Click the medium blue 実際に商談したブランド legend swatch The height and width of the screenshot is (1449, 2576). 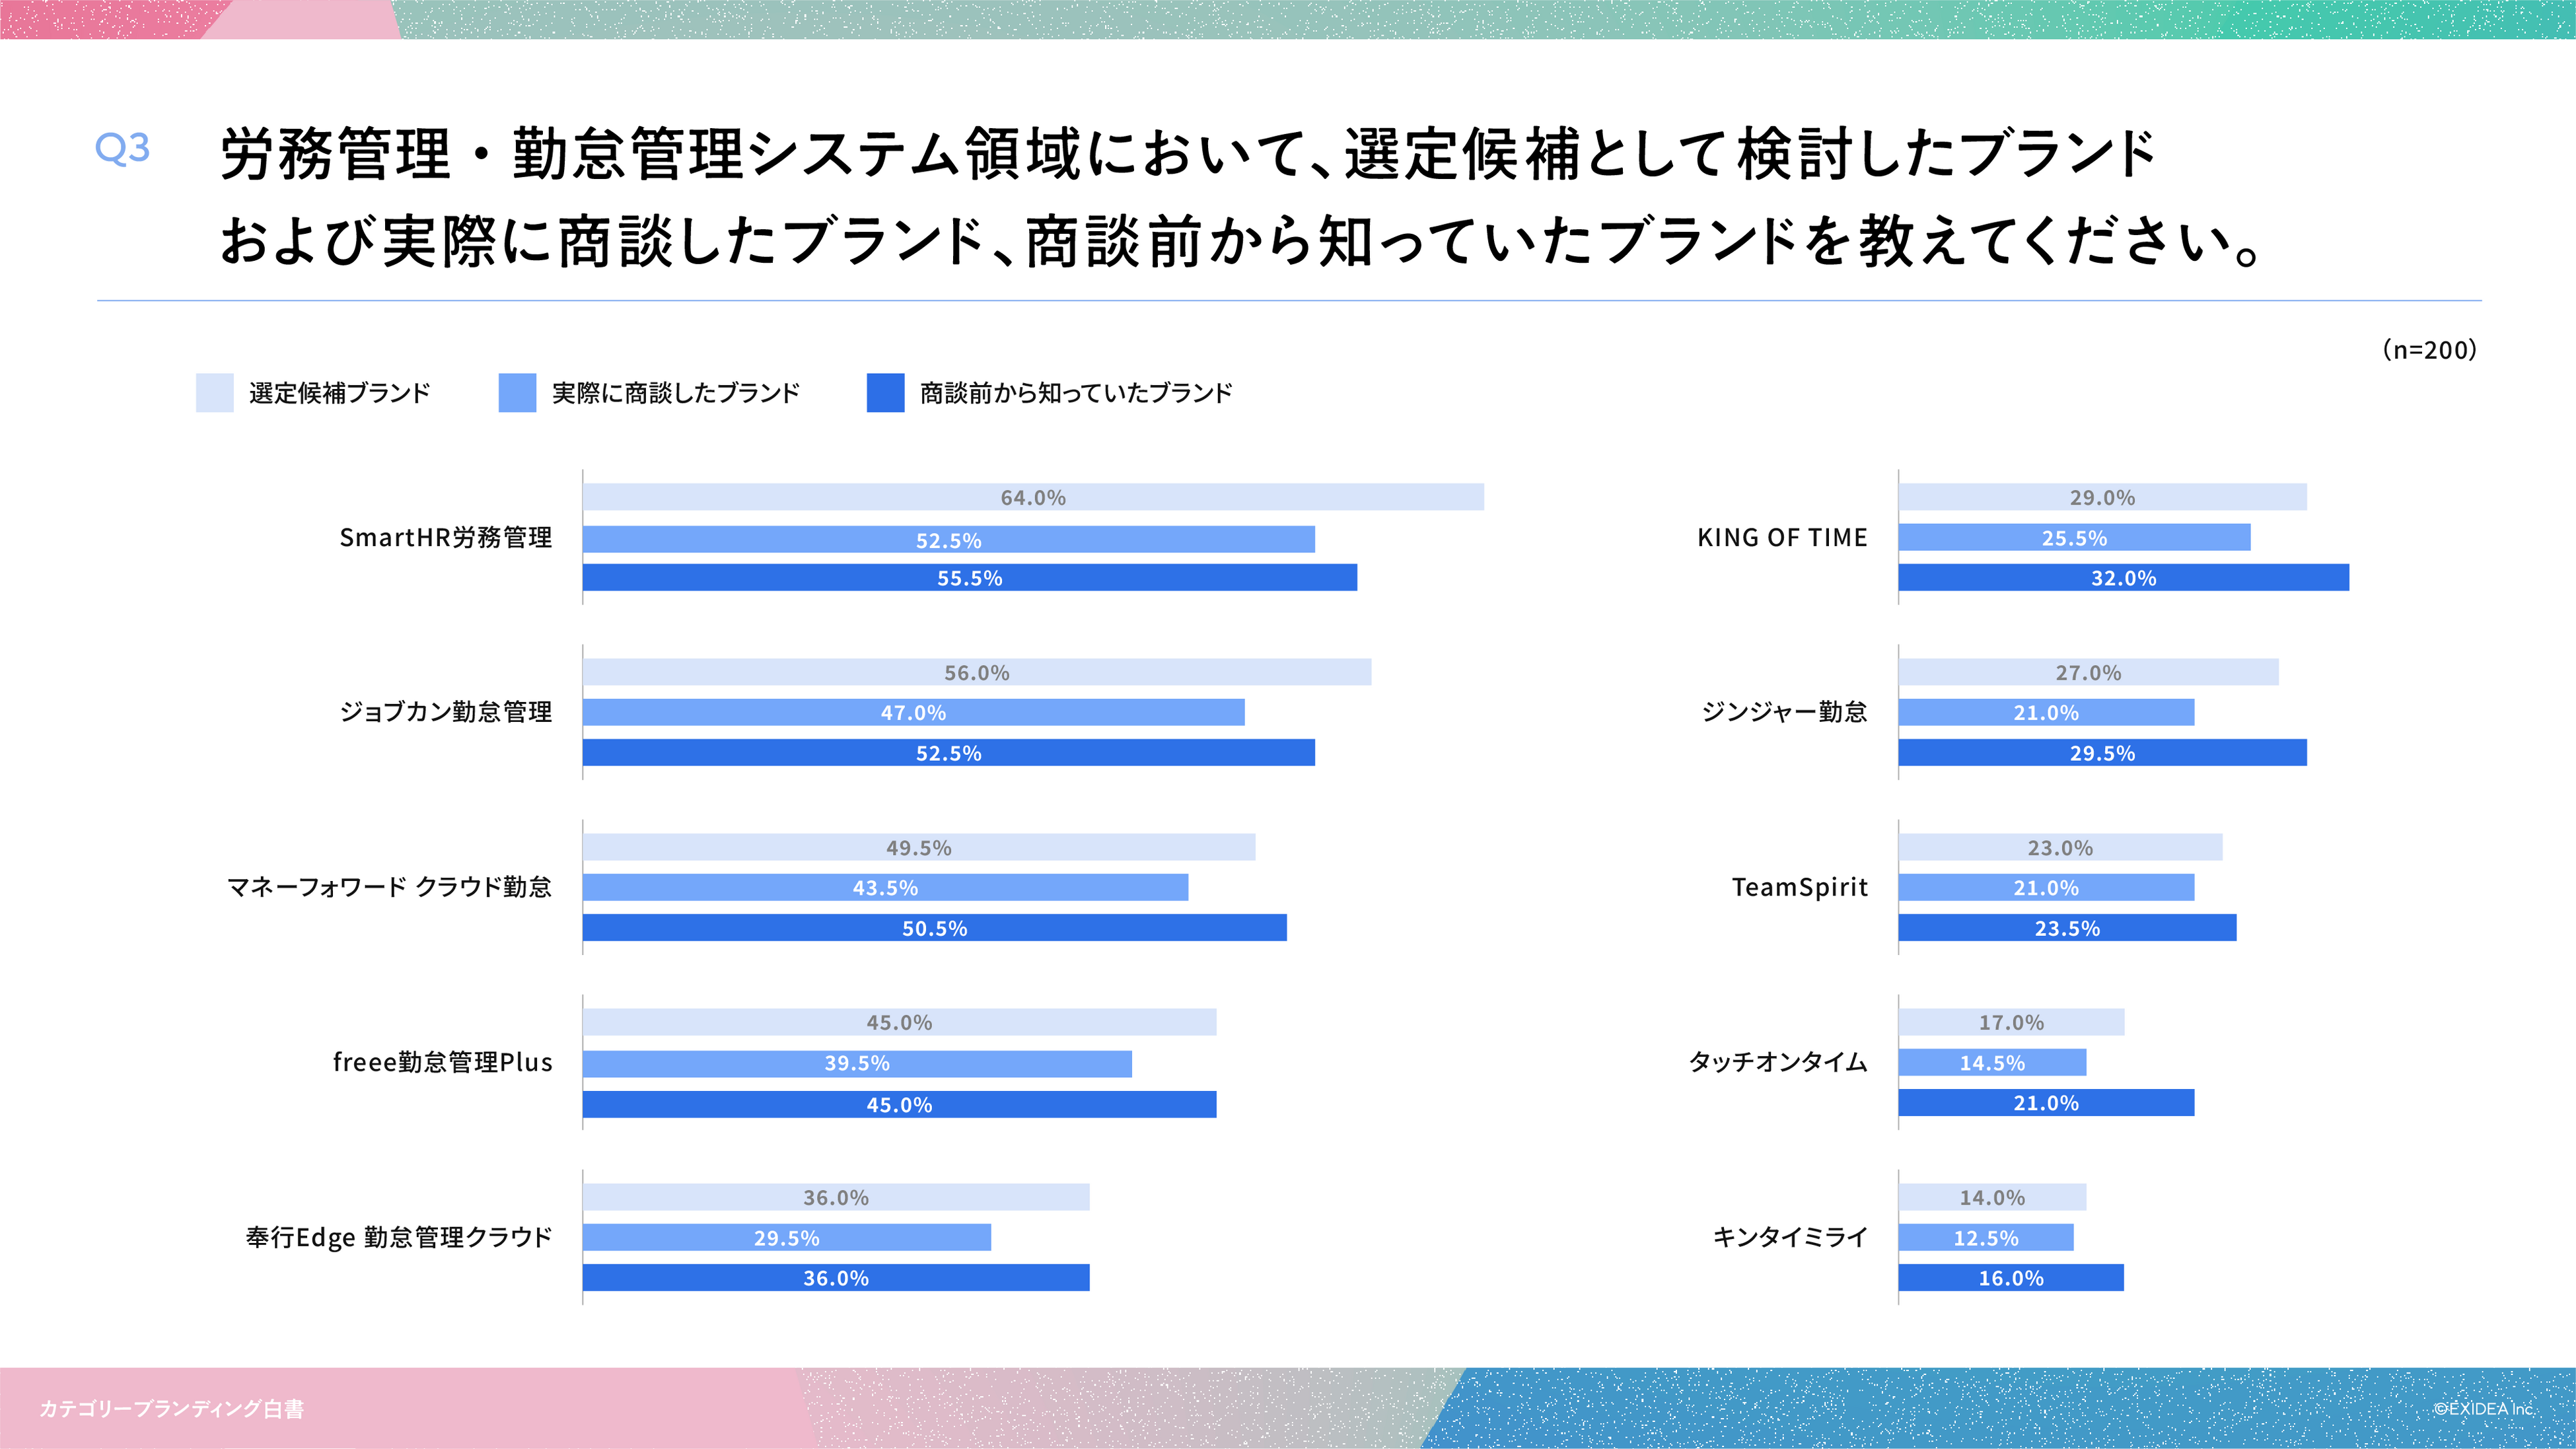[x=517, y=393]
